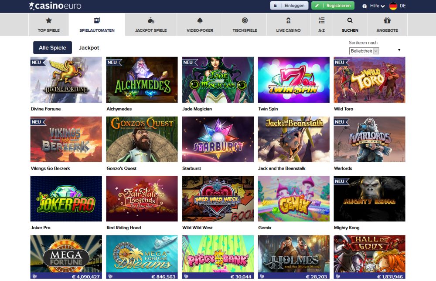Click the pencil icon on Registrieren
Viewport: 436px width, 281px height.
point(317,6)
